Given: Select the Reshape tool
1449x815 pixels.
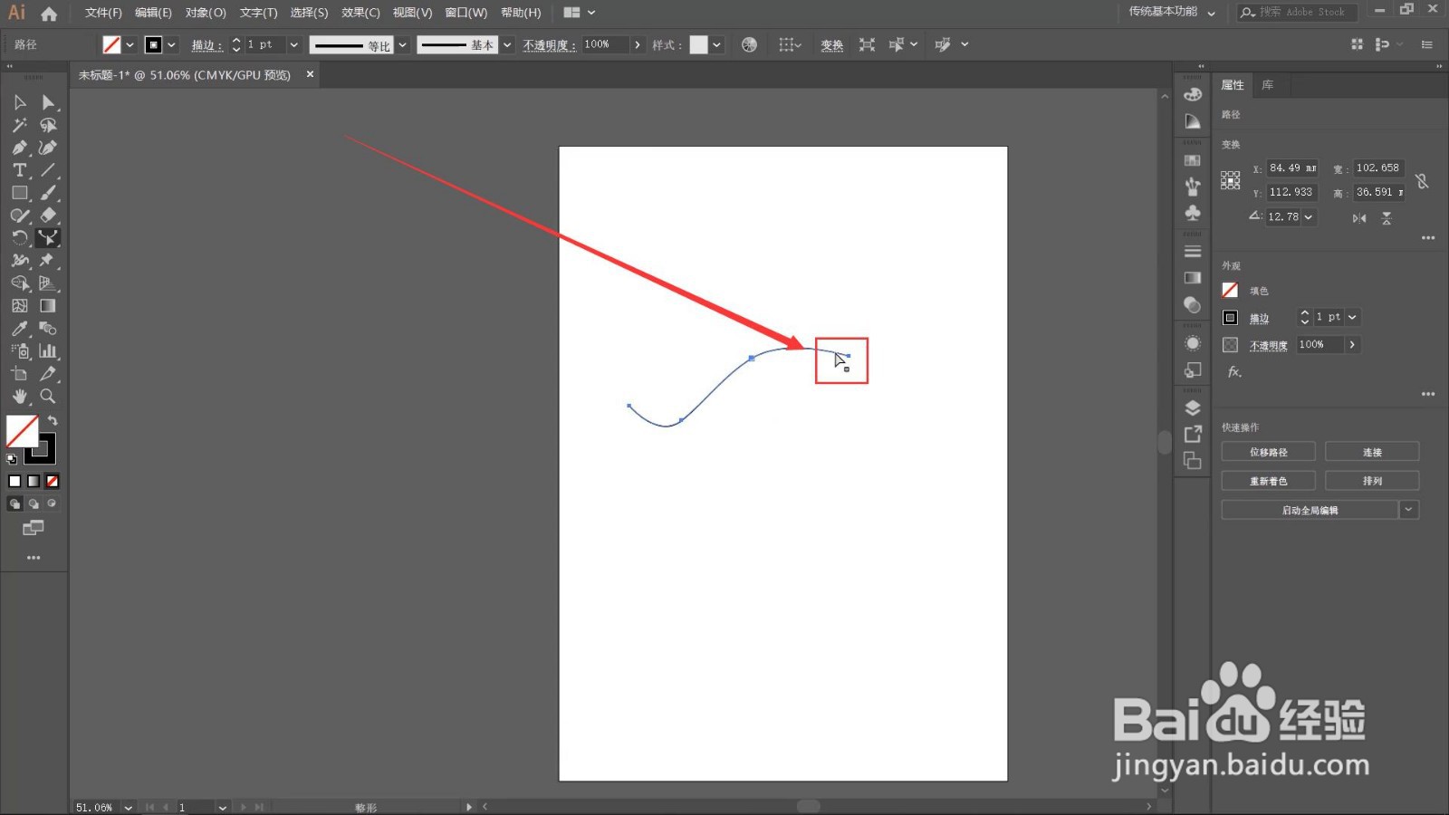Looking at the screenshot, I should 48,238.
